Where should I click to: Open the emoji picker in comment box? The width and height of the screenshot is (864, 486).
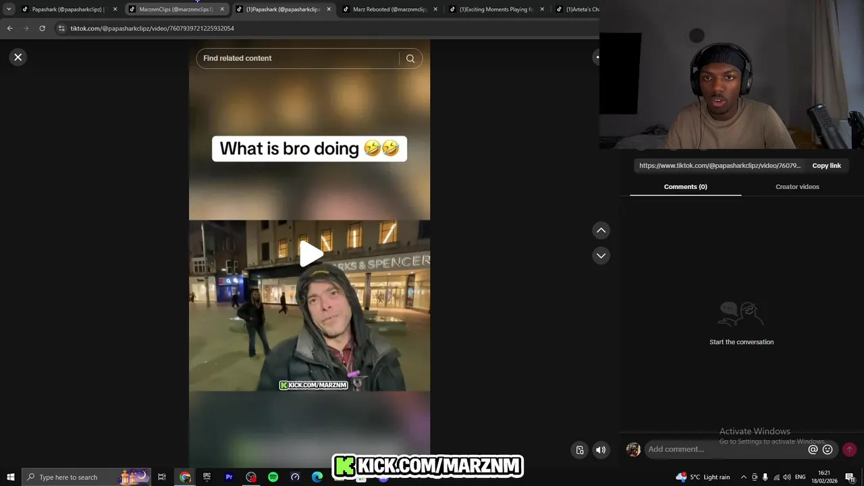(828, 450)
